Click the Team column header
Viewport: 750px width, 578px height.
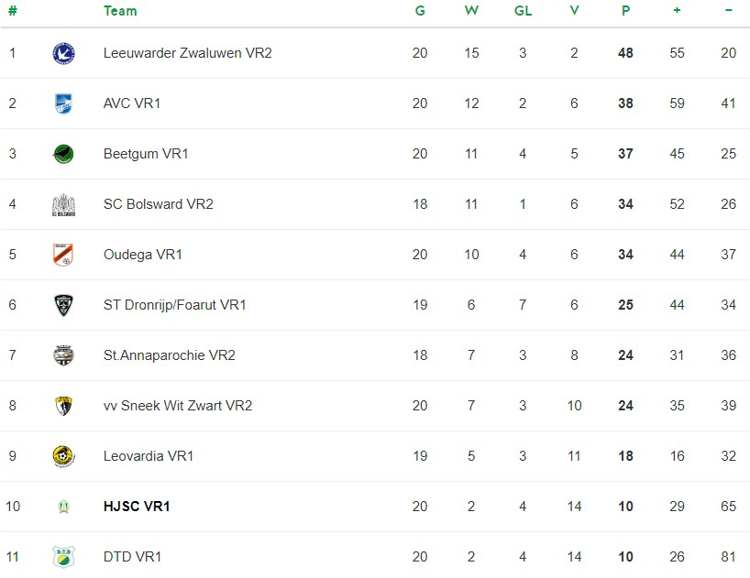point(120,11)
